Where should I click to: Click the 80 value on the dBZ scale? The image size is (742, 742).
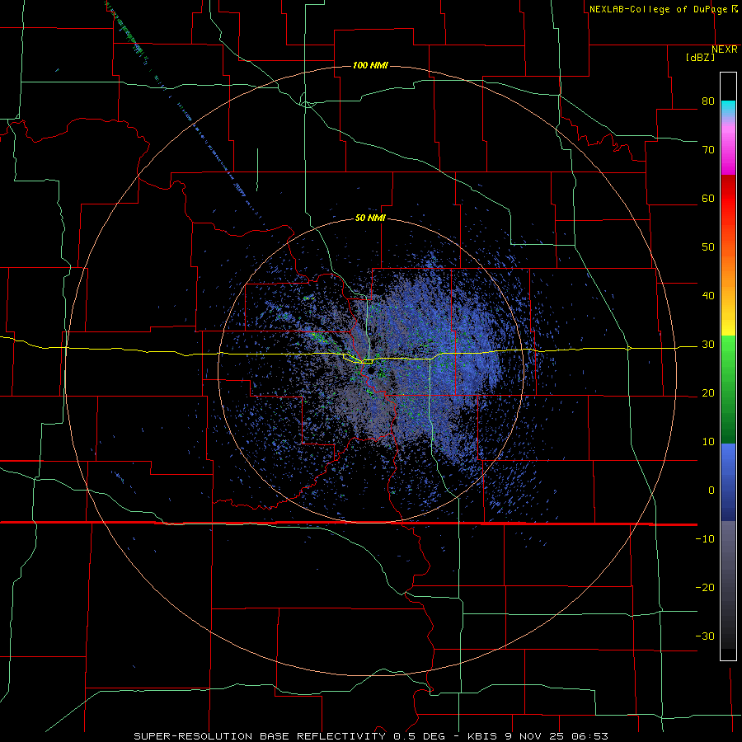coord(708,101)
